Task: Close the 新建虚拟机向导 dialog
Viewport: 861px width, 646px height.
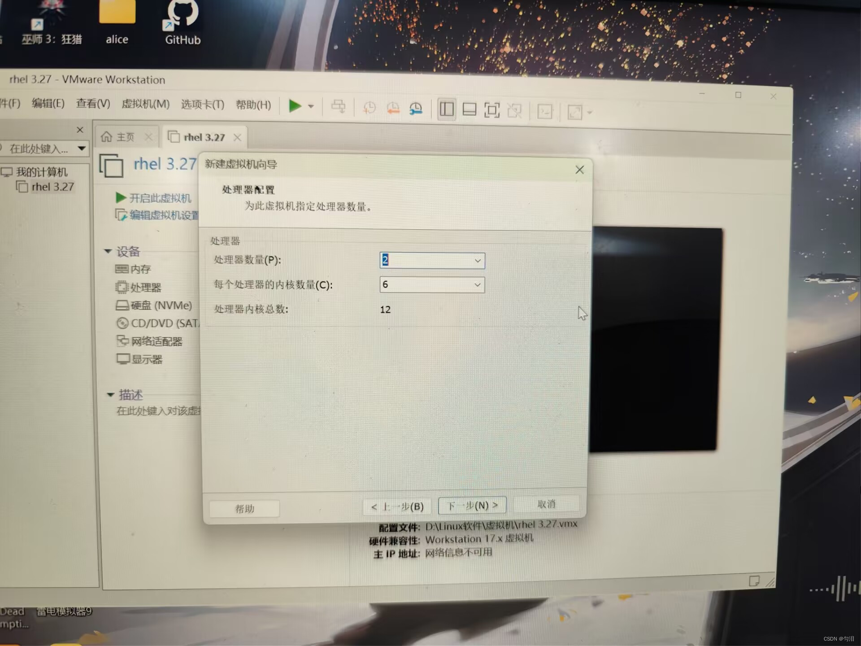Action: click(x=579, y=170)
